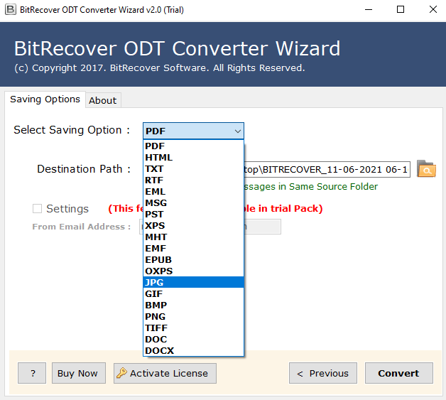Choose PDF from the dropdown list
Screen dimensions: 446x400
coord(193,146)
